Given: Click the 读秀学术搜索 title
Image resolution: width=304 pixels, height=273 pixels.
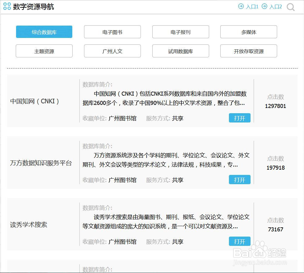Looking at the screenshot, I should point(29,225).
